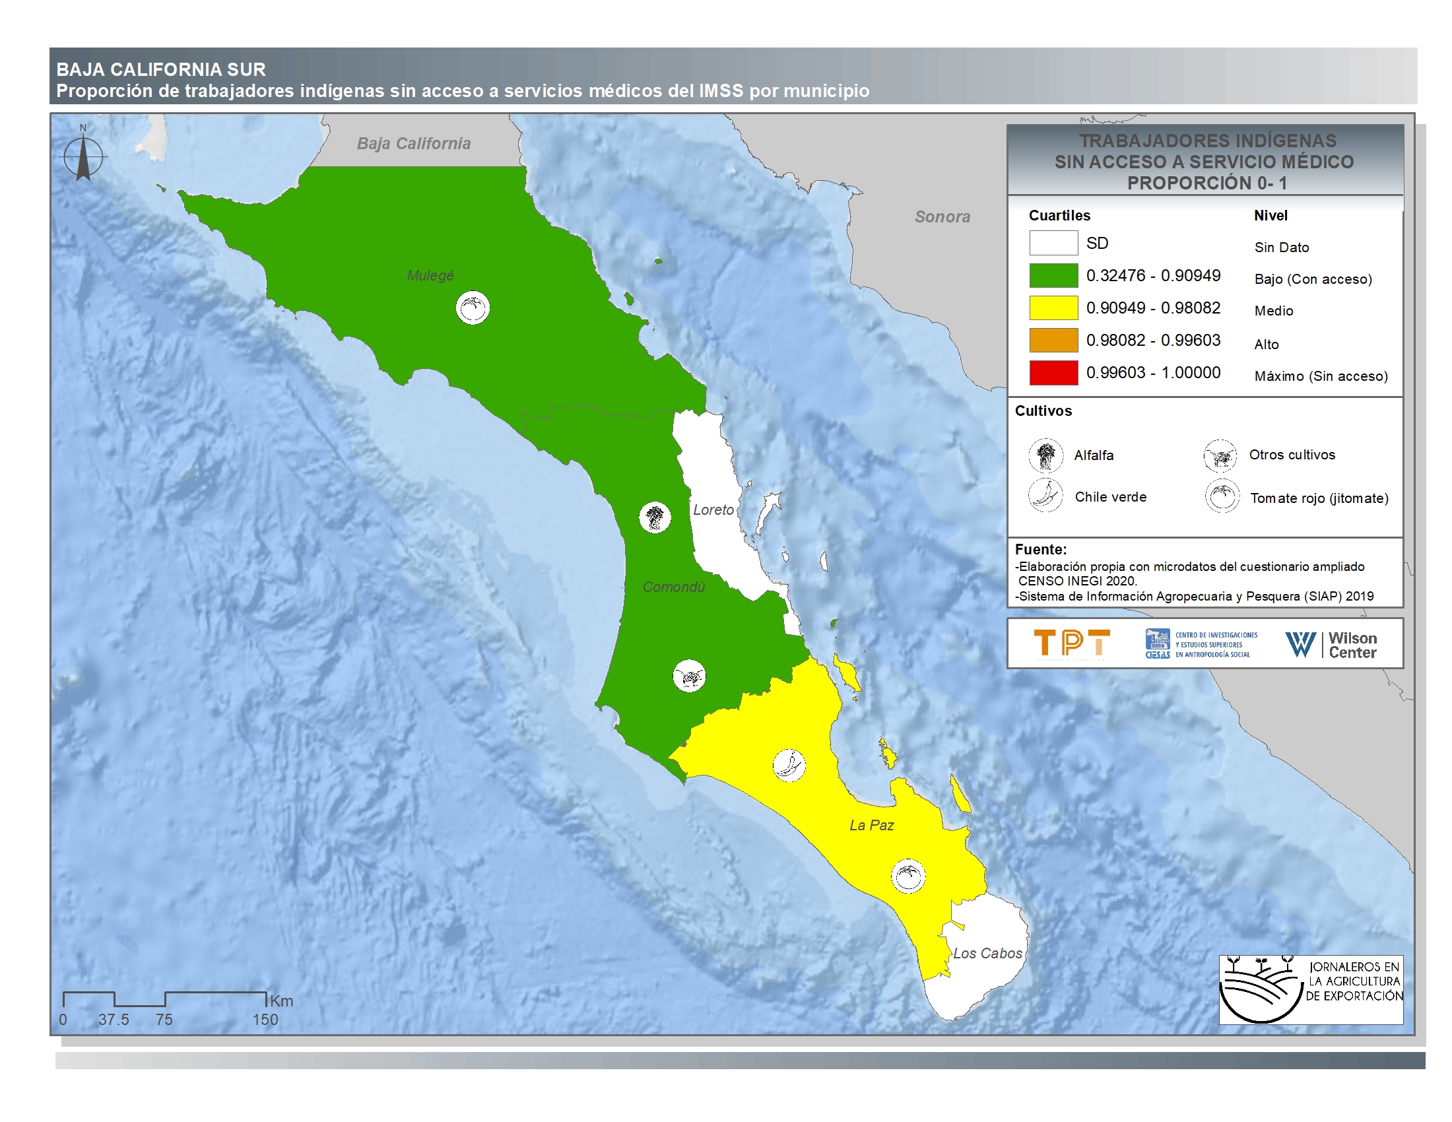
Task: Click the white SD legend swatch
Action: click(1053, 243)
